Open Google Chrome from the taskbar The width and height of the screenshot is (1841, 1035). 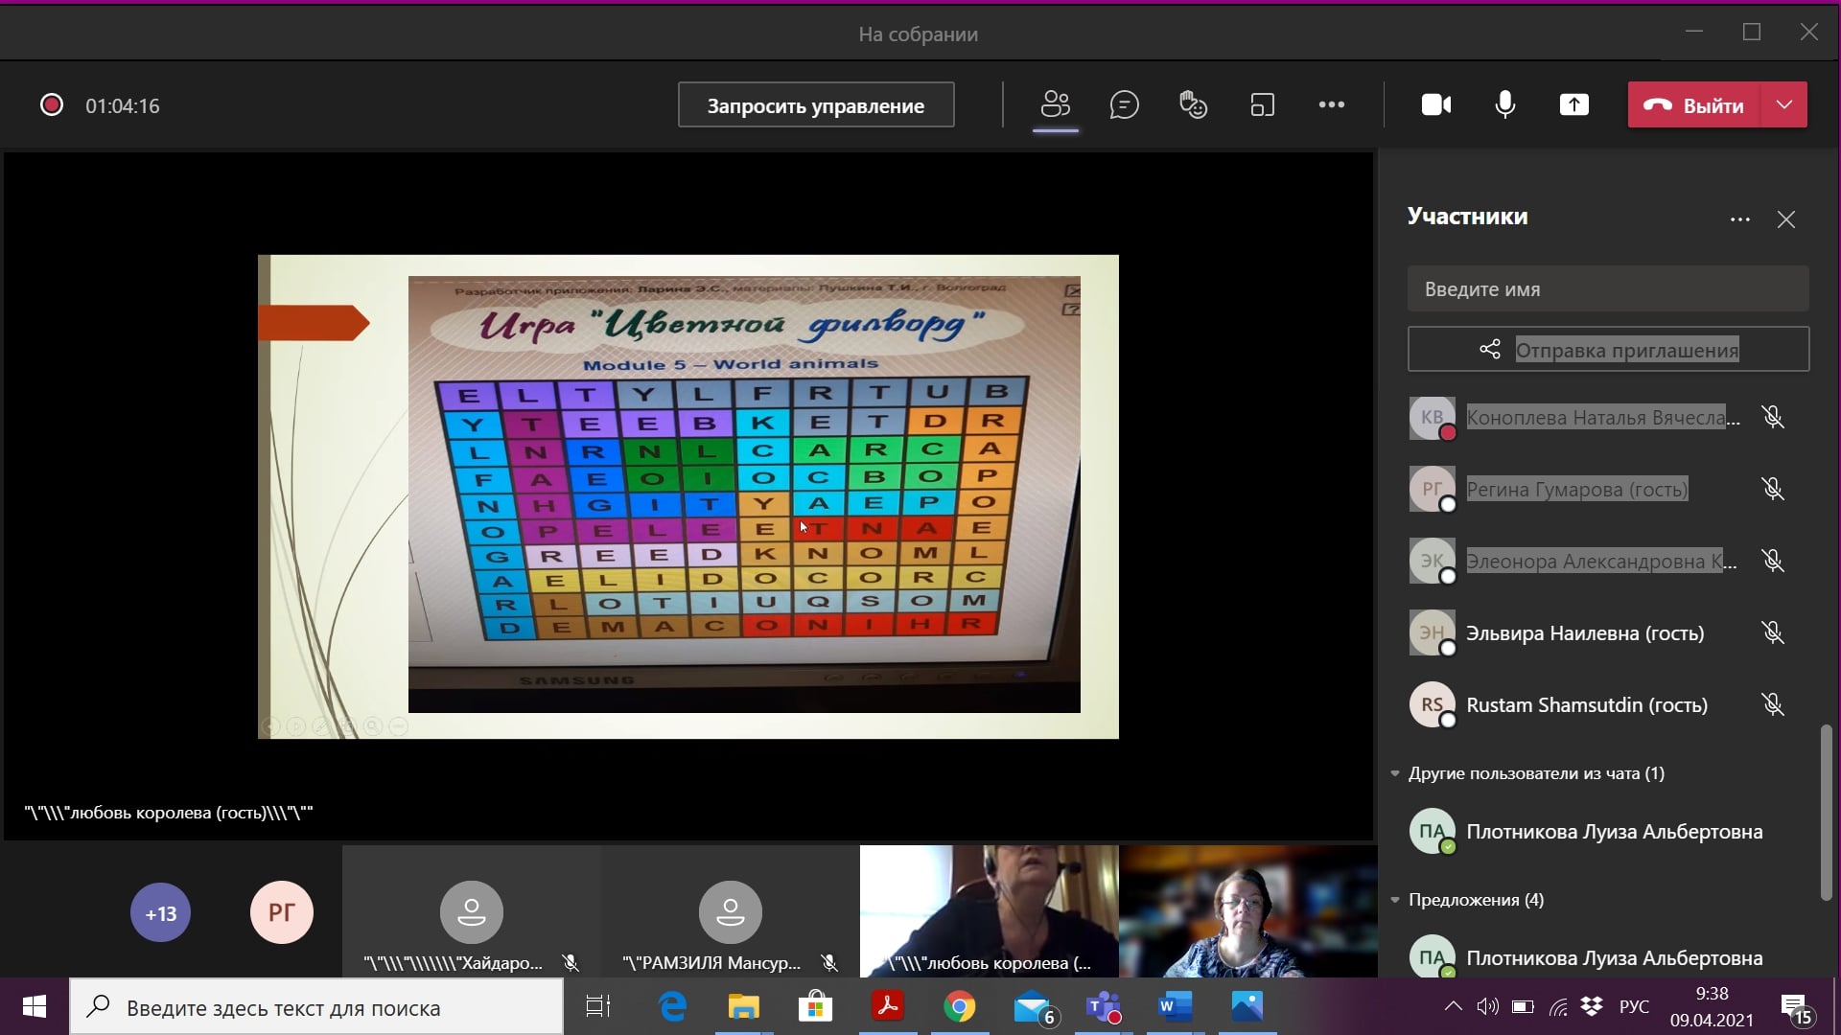959,1007
